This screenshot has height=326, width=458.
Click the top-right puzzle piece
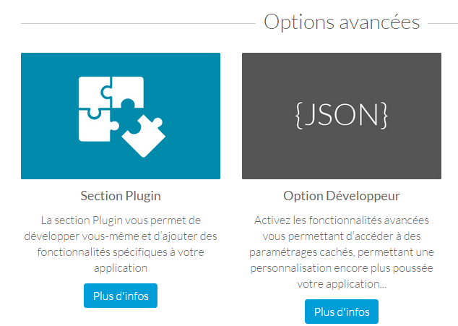click(x=129, y=92)
